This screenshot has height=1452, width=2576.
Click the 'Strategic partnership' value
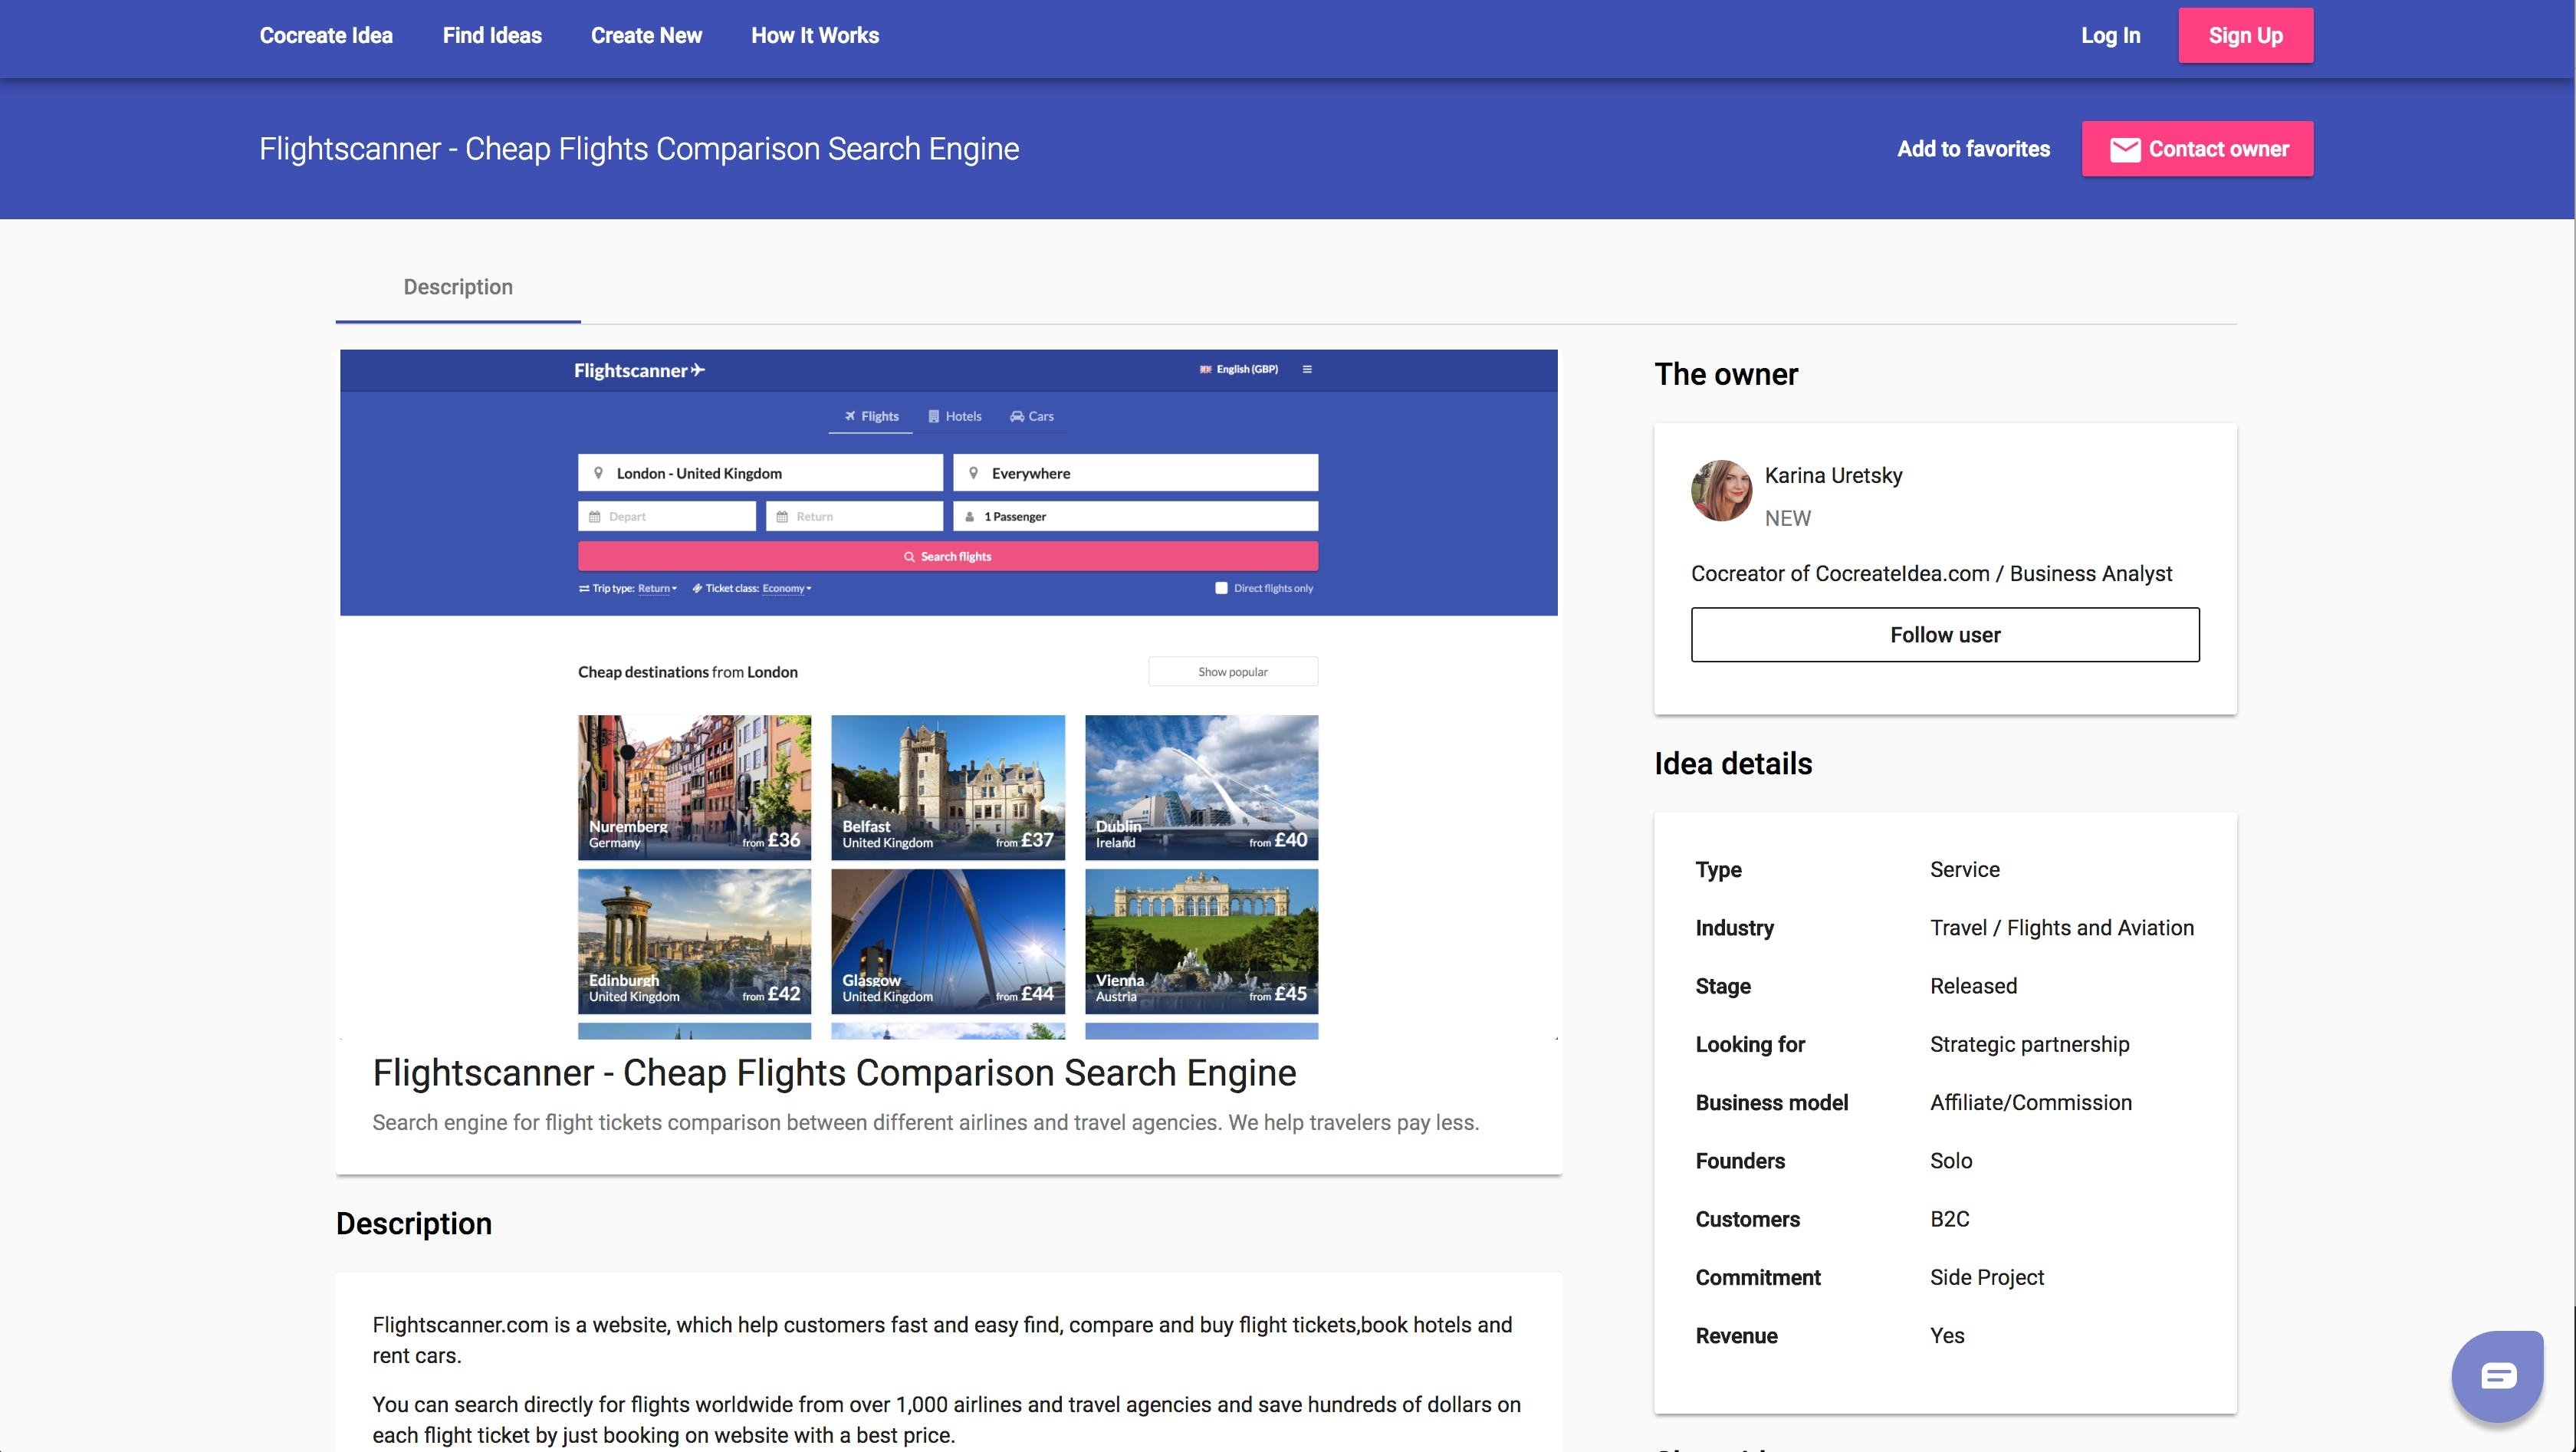(2029, 1044)
